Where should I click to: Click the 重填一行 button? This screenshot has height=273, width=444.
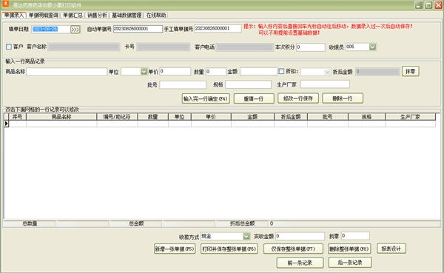click(x=254, y=98)
